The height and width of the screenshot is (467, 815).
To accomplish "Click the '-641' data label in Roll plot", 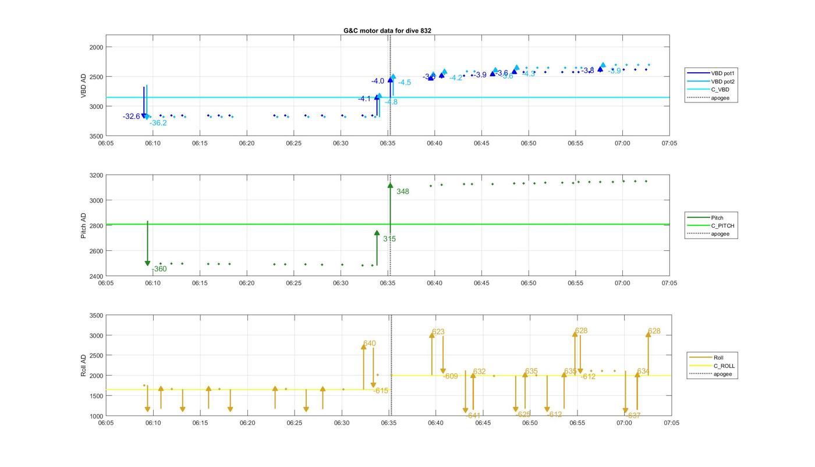I will tap(473, 416).
